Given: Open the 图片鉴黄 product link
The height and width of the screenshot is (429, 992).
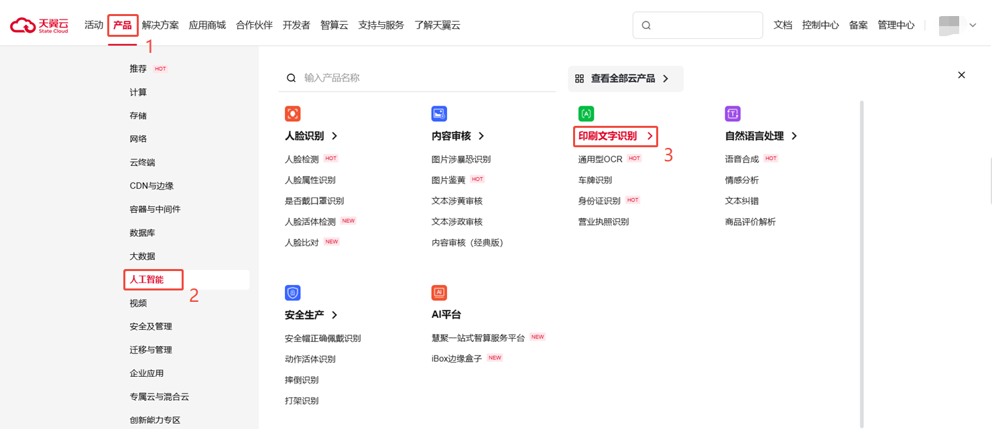Looking at the screenshot, I should click(448, 180).
